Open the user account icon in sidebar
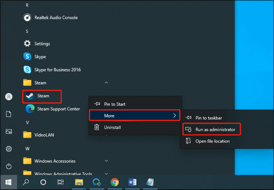Image resolution: width=274 pixels, height=190 pixels. 9,97
